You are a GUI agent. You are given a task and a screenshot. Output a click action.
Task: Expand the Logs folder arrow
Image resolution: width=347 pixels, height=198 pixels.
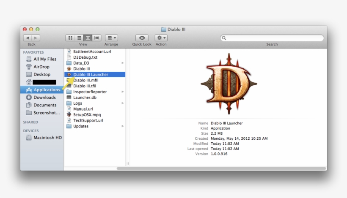(123, 103)
